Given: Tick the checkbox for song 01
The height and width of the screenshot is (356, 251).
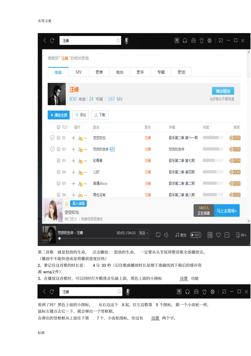Looking at the screenshot, I should (58, 138).
